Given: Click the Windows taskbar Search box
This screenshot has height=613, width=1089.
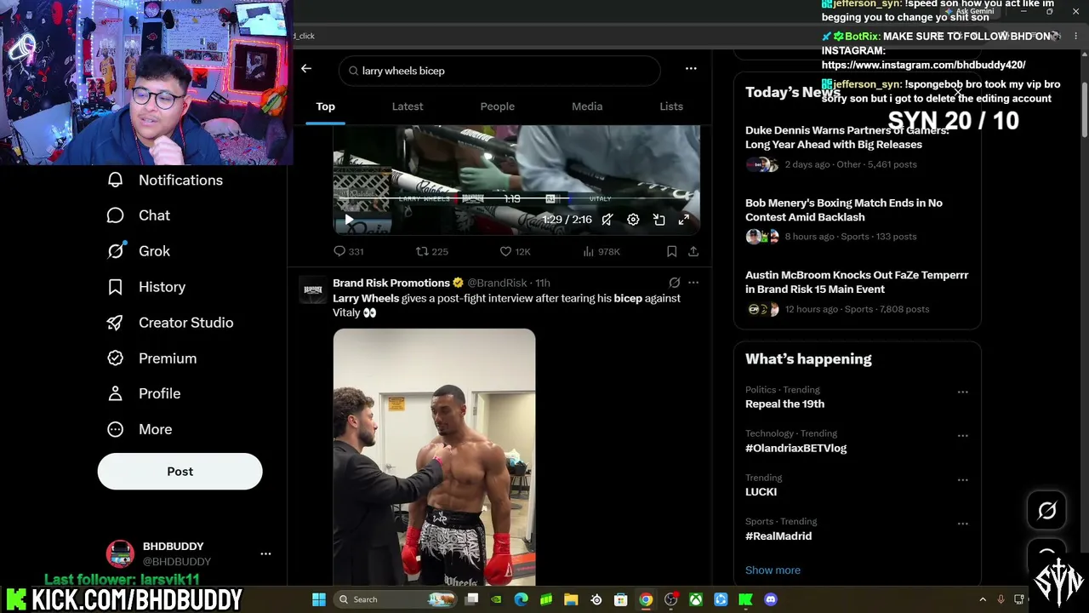Looking at the screenshot, I should coord(396,599).
